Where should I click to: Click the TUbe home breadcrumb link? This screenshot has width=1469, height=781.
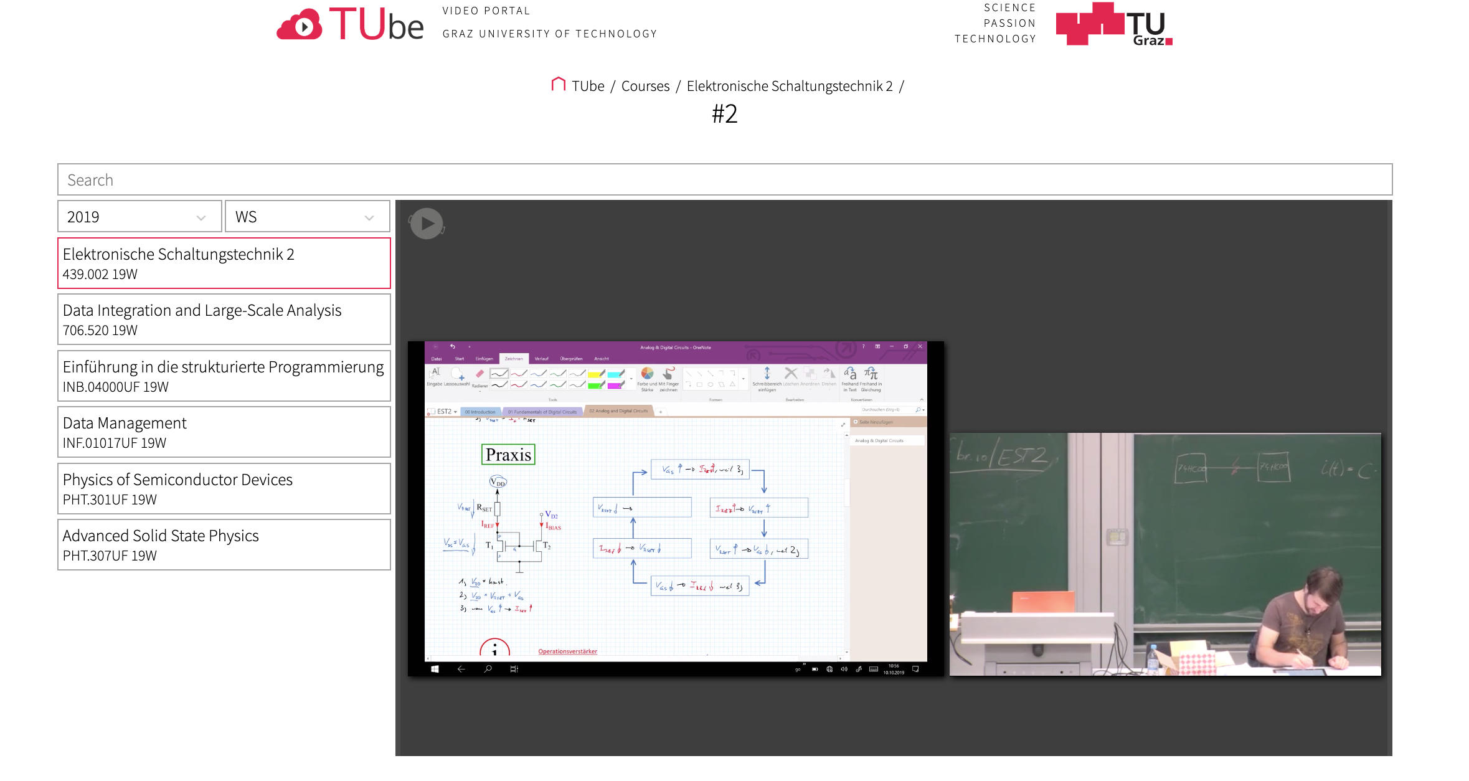(x=583, y=85)
